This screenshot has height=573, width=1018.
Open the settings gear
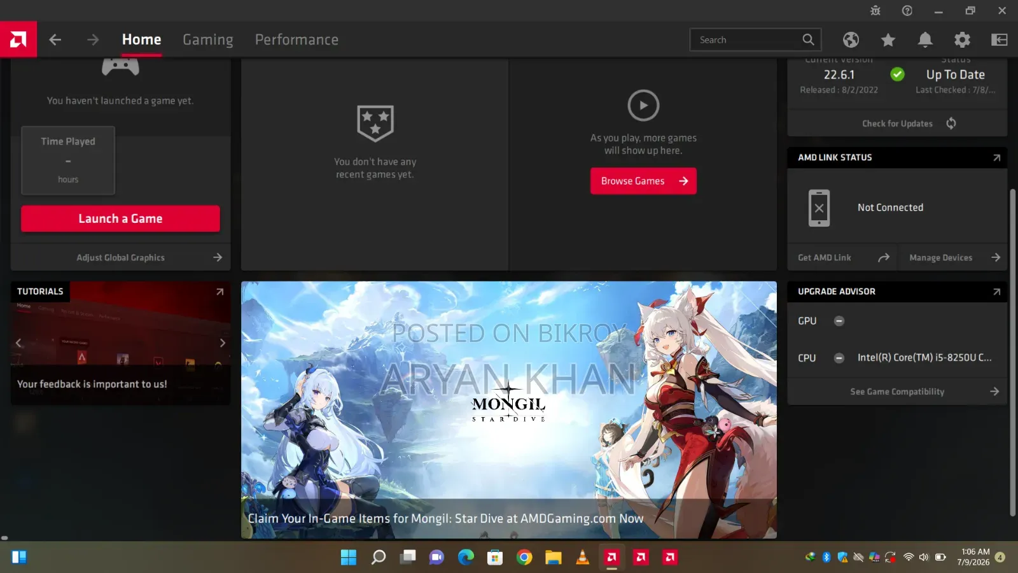pyautogui.click(x=962, y=40)
